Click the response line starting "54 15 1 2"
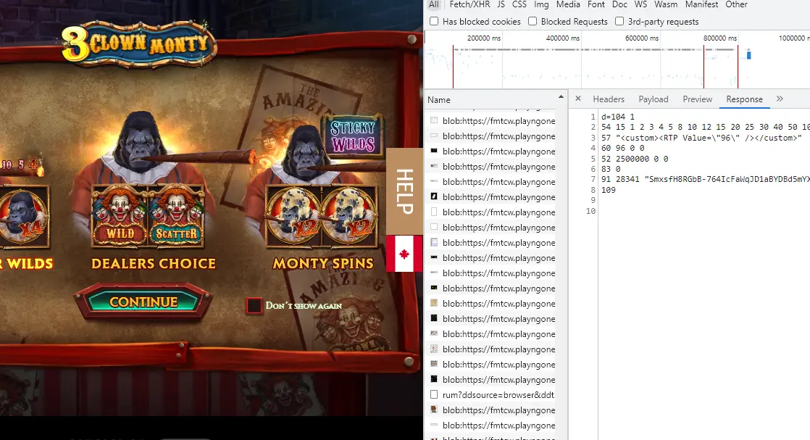 pos(705,127)
